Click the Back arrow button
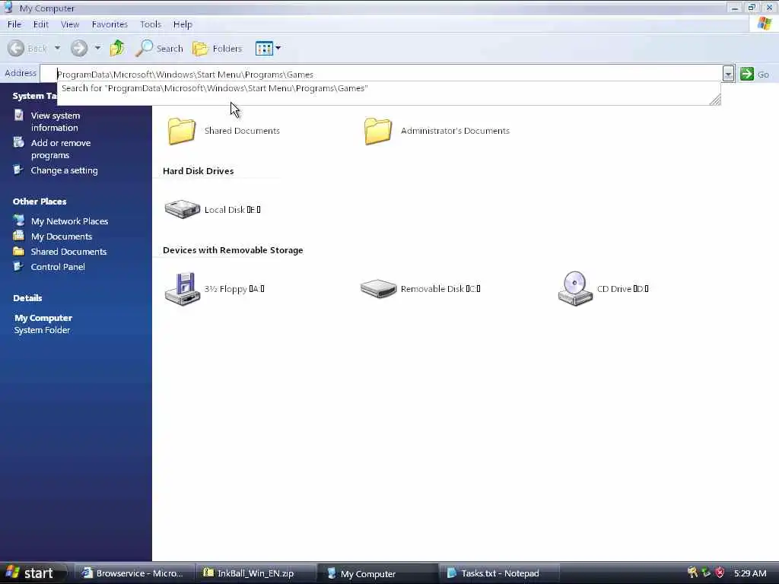779x584 pixels. click(x=16, y=48)
